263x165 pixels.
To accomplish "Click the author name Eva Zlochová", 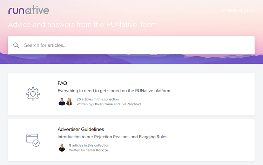I will 131,104.
